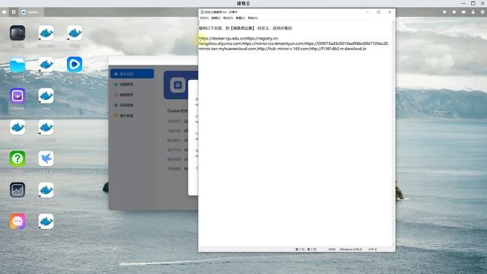Open whale shortcut between folder and play icons
The height and width of the screenshot is (274, 487).
click(46, 65)
